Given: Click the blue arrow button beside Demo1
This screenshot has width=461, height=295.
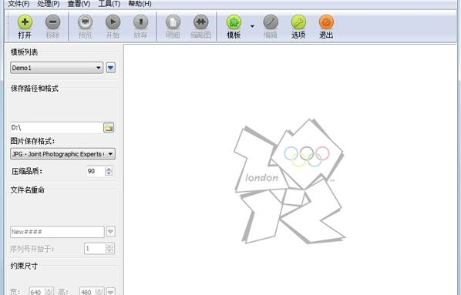Looking at the screenshot, I should (x=110, y=68).
